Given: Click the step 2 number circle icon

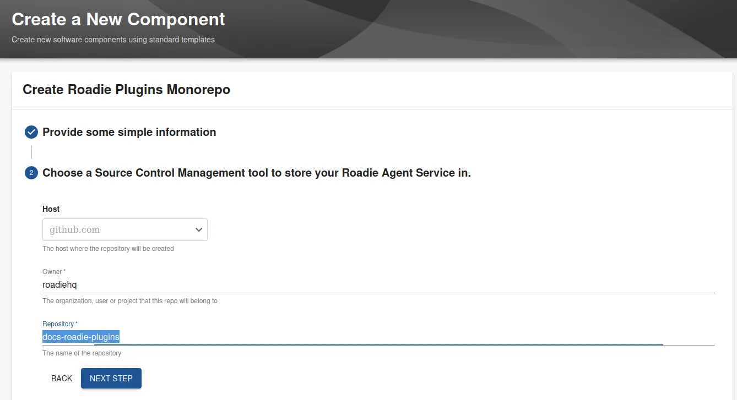Looking at the screenshot, I should 31,173.
